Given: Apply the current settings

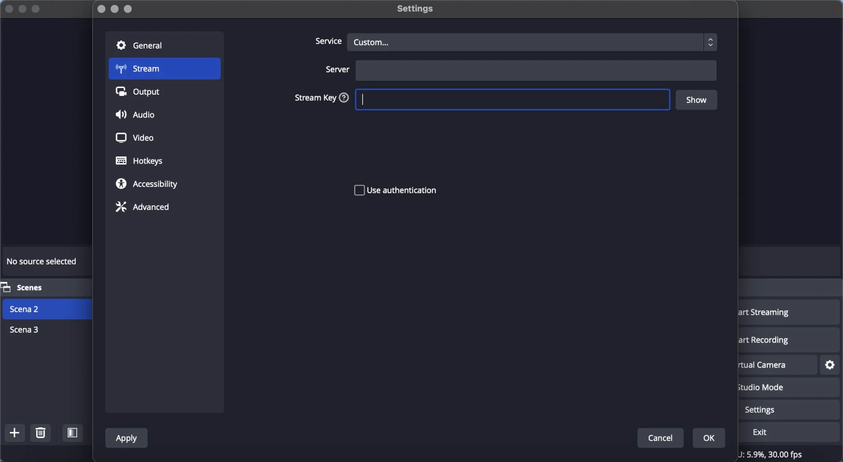Looking at the screenshot, I should pyautogui.click(x=126, y=438).
